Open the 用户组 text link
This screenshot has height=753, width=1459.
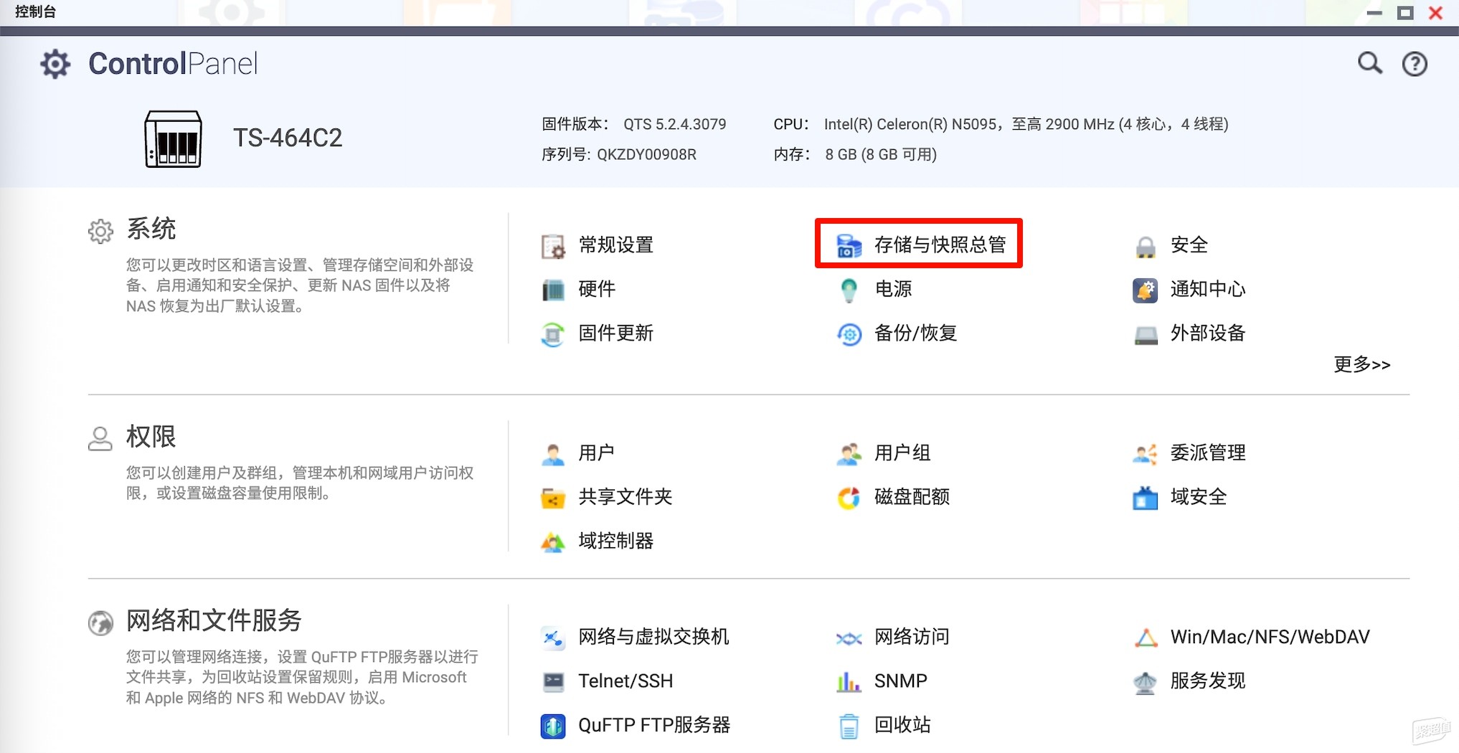click(902, 453)
